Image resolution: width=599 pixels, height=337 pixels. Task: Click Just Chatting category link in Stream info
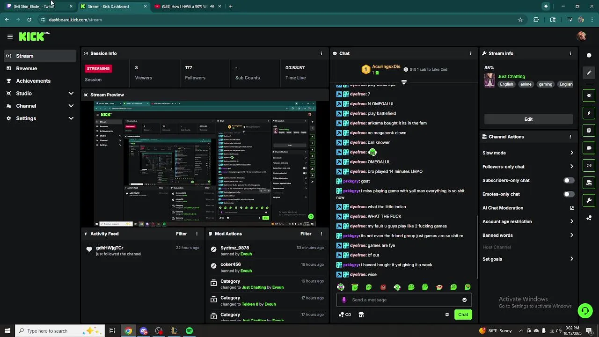point(511,76)
